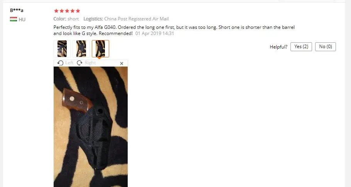The width and height of the screenshot is (351, 187).
Task: Click the Hungarian flag icon
Action: tap(13, 19)
